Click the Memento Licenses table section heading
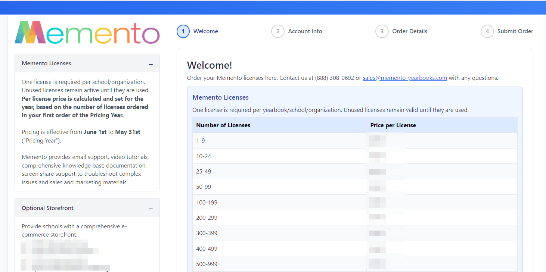The height and width of the screenshot is (272, 546). point(220,97)
